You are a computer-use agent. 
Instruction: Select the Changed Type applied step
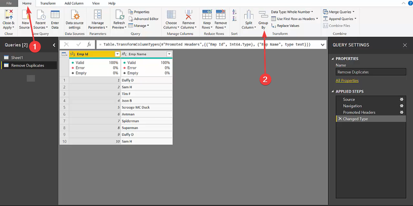pyautogui.click(x=371, y=119)
